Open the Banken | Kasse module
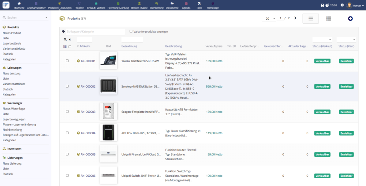This screenshot has height=186, width=366. [139, 6]
